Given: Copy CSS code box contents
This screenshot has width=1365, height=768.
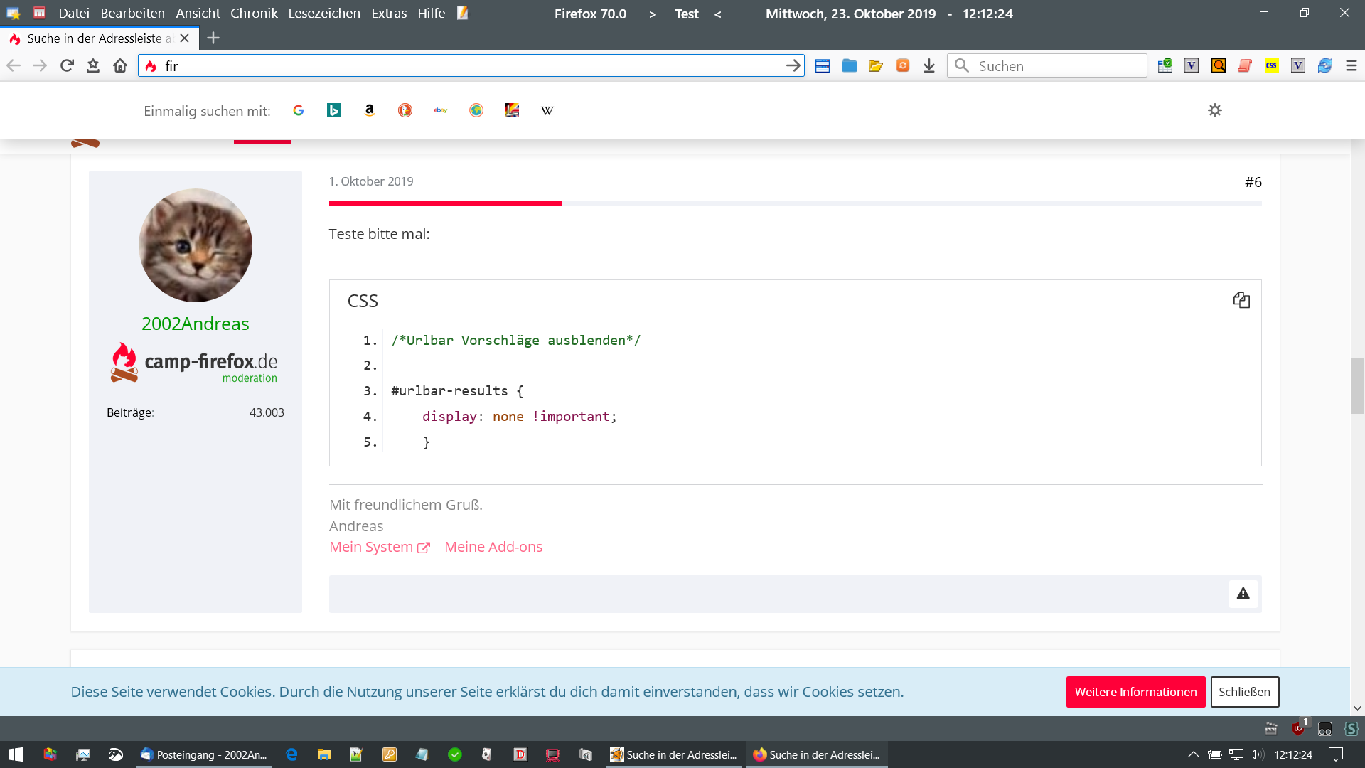Looking at the screenshot, I should [x=1241, y=300].
